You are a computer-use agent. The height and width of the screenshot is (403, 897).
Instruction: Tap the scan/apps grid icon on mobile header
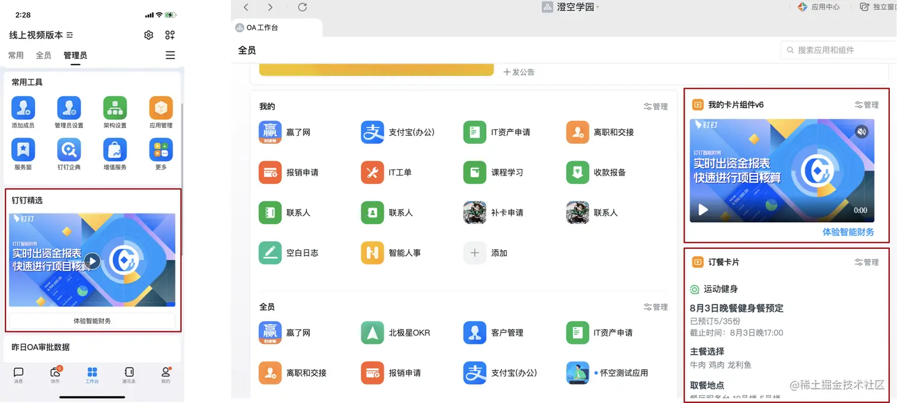170,35
